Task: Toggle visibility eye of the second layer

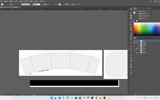Action: [134, 43]
